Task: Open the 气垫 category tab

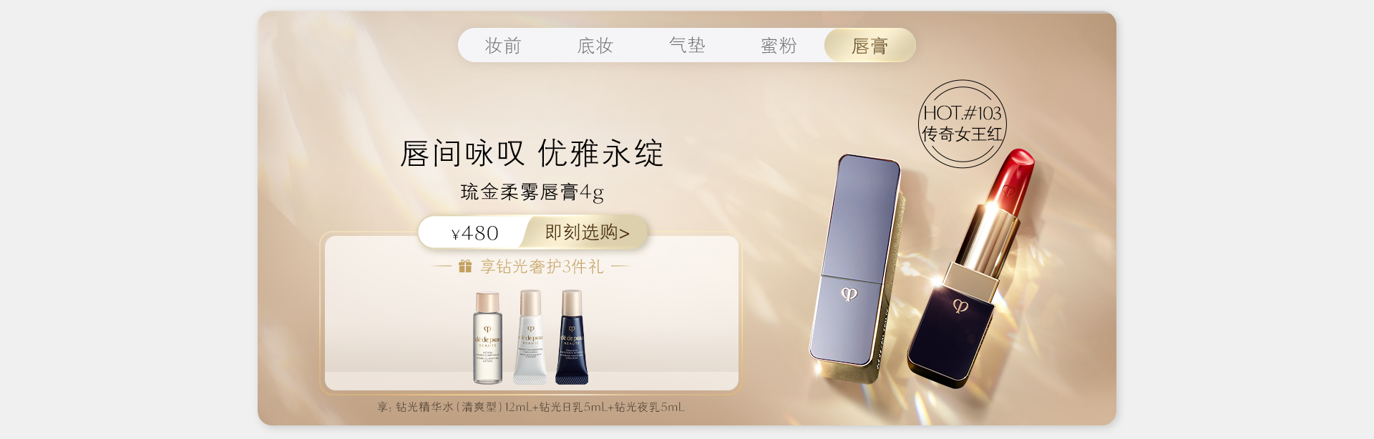Action: [687, 46]
